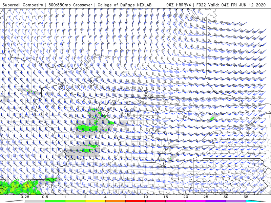The height and width of the screenshot is (203, 271).
Task: Click the 'Valid: 04Z FRI JUN 12 2020' text
Action: click(237, 5)
